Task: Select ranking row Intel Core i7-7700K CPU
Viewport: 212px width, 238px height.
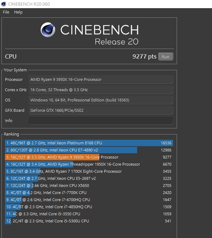Action: pos(89,193)
